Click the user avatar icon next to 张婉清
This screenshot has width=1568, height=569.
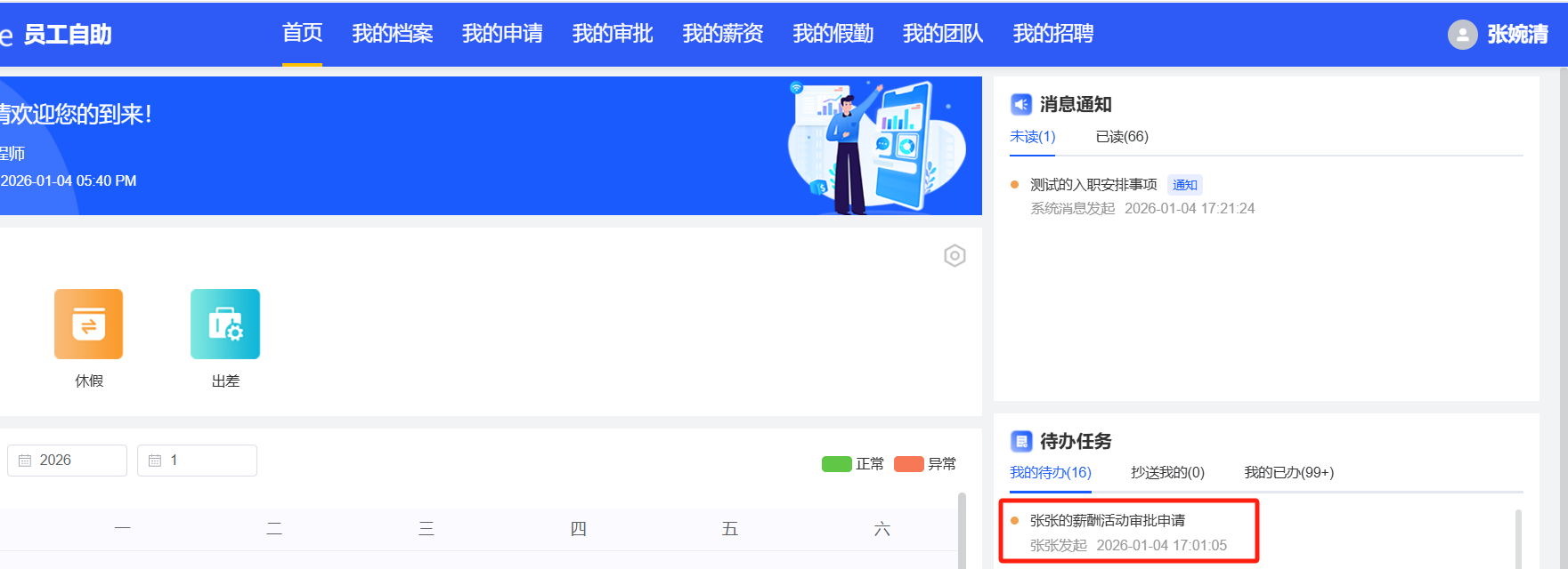pyautogui.click(x=1462, y=35)
